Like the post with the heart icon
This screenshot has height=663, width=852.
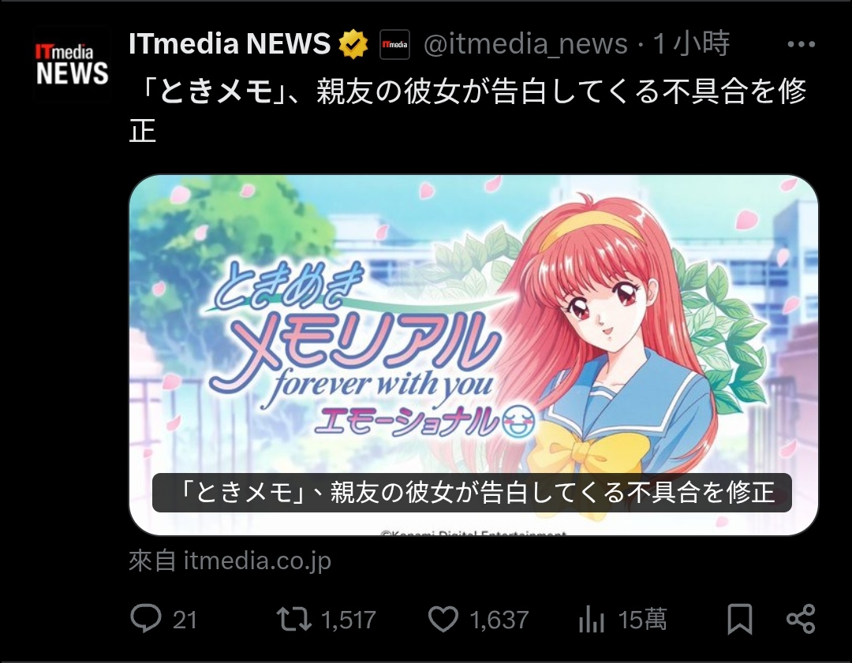click(x=443, y=619)
